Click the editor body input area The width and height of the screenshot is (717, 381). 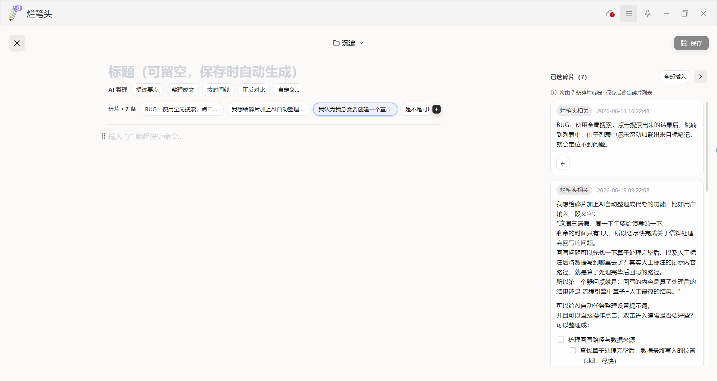[x=274, y=137]
